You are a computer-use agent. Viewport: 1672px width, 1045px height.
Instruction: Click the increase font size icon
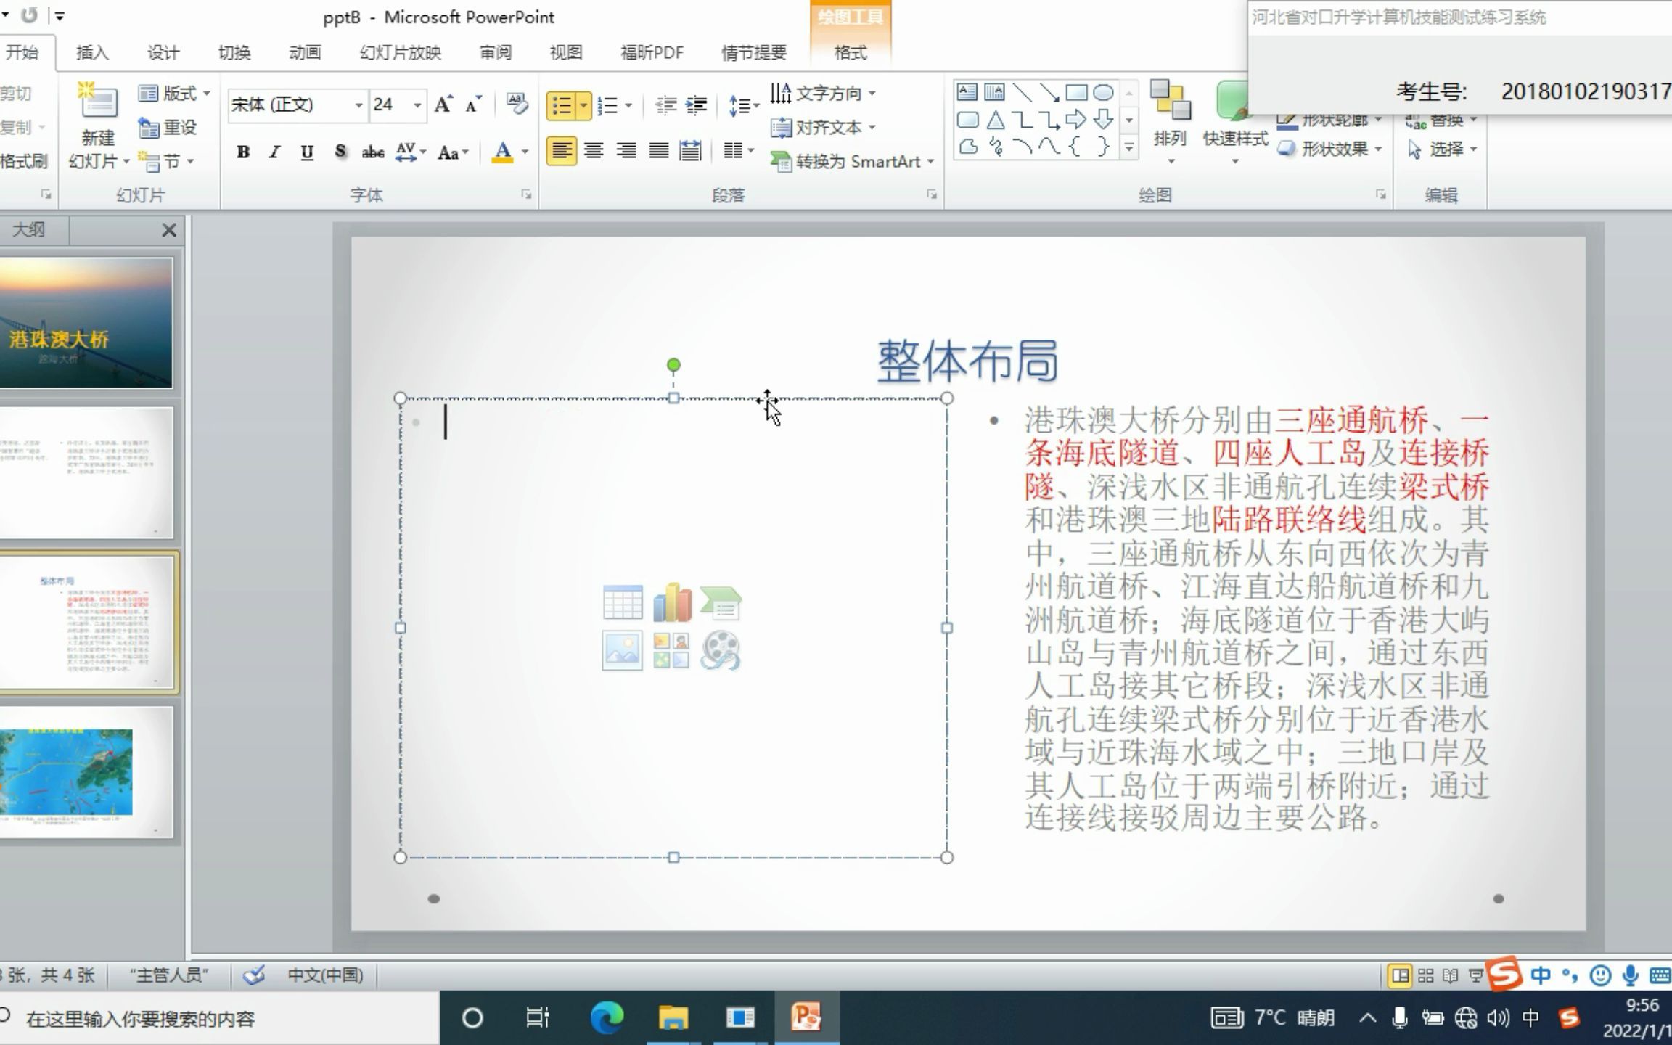click(x=443, y=105)
